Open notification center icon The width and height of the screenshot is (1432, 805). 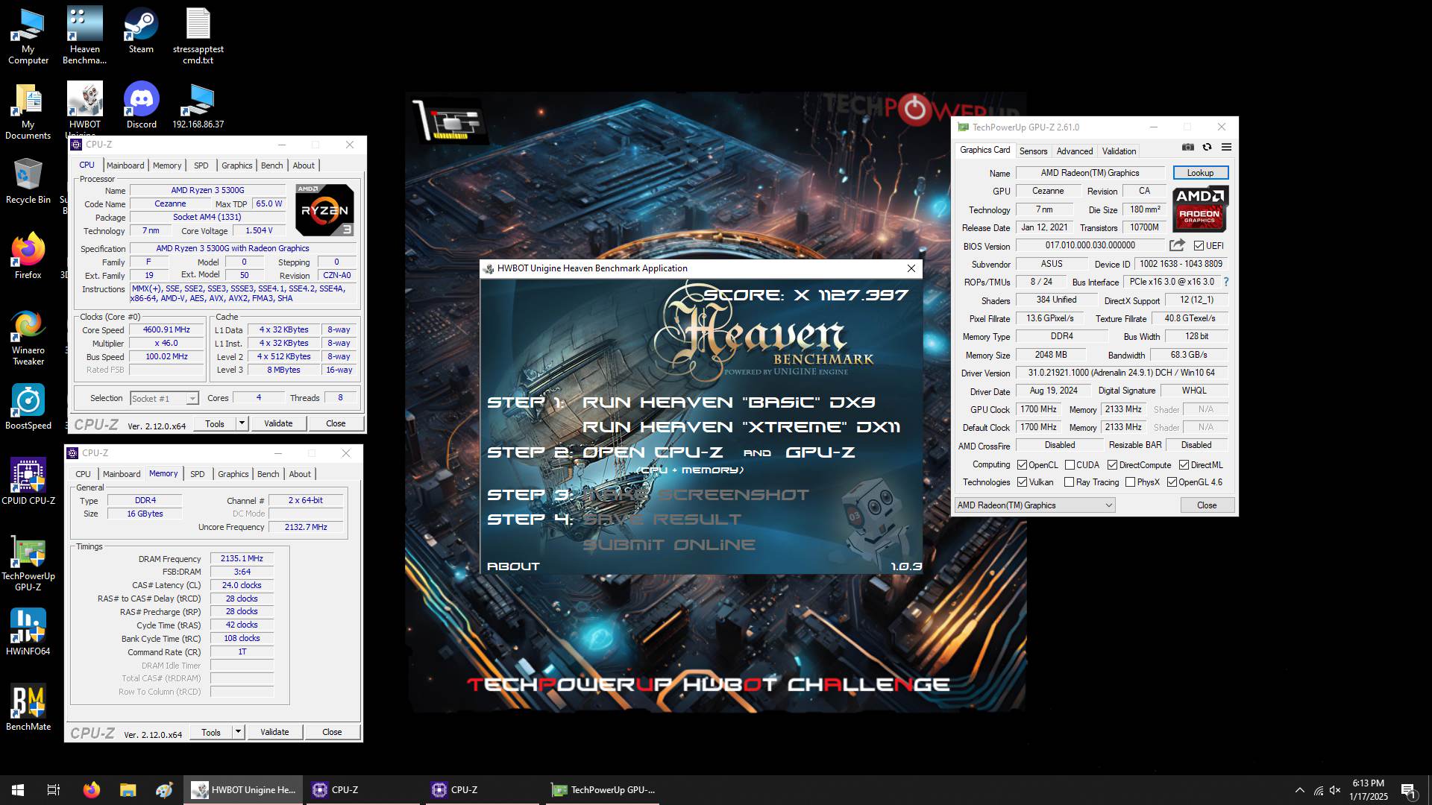tap(1408, 790)
